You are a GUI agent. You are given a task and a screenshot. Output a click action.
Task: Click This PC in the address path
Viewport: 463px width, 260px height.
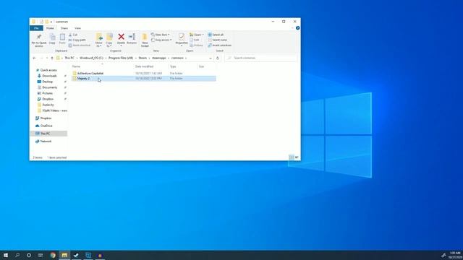pyautogui.click(x=69, y=58)
